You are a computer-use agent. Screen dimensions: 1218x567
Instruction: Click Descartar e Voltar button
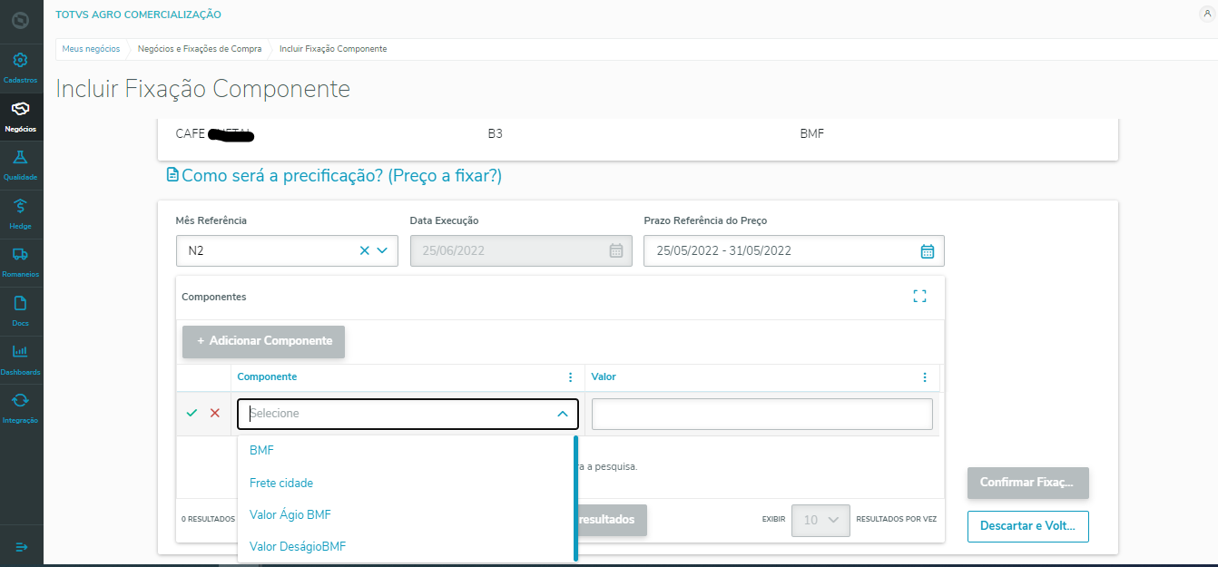(x=1027, y=526)
